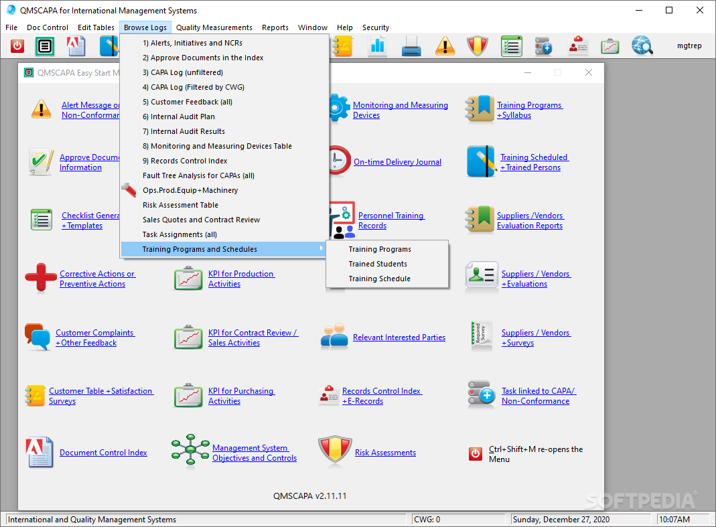Open the Reports menu
Image resolution: width=716 pixels, height=527 pixels.
[275, 27]
